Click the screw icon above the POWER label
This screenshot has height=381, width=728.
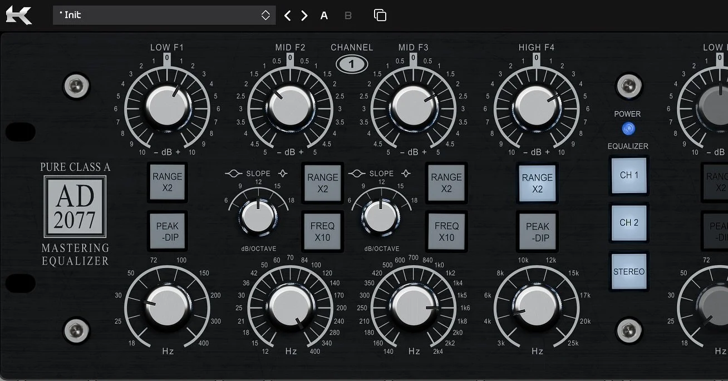click(628, 86)
